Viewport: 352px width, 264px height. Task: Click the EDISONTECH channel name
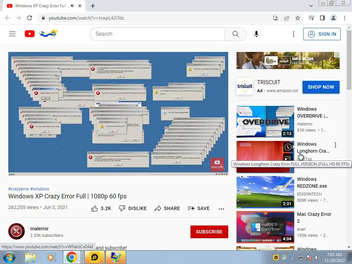(309, 194)
